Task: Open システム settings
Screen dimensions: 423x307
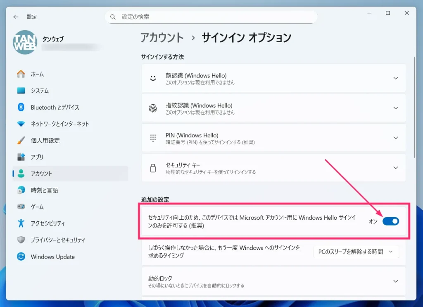Action: [x=70, y=91]
